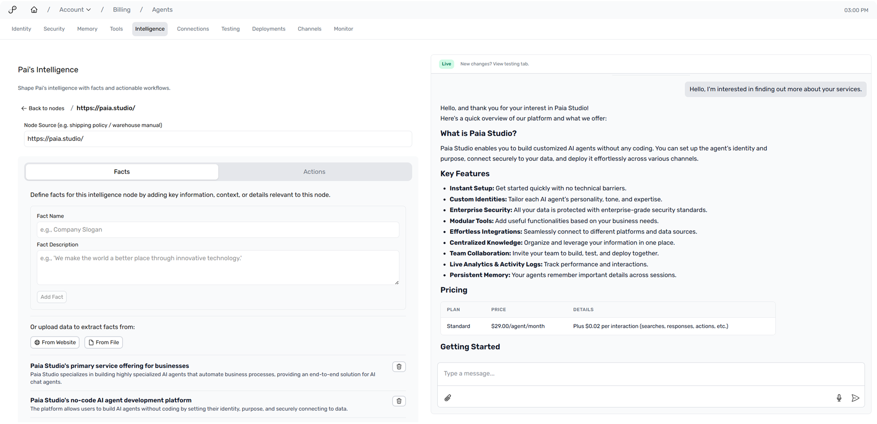Go to the Home icon in breadcrumb
Image resolution: width=877 pixels, height=424 pixels.
(34, 10)
